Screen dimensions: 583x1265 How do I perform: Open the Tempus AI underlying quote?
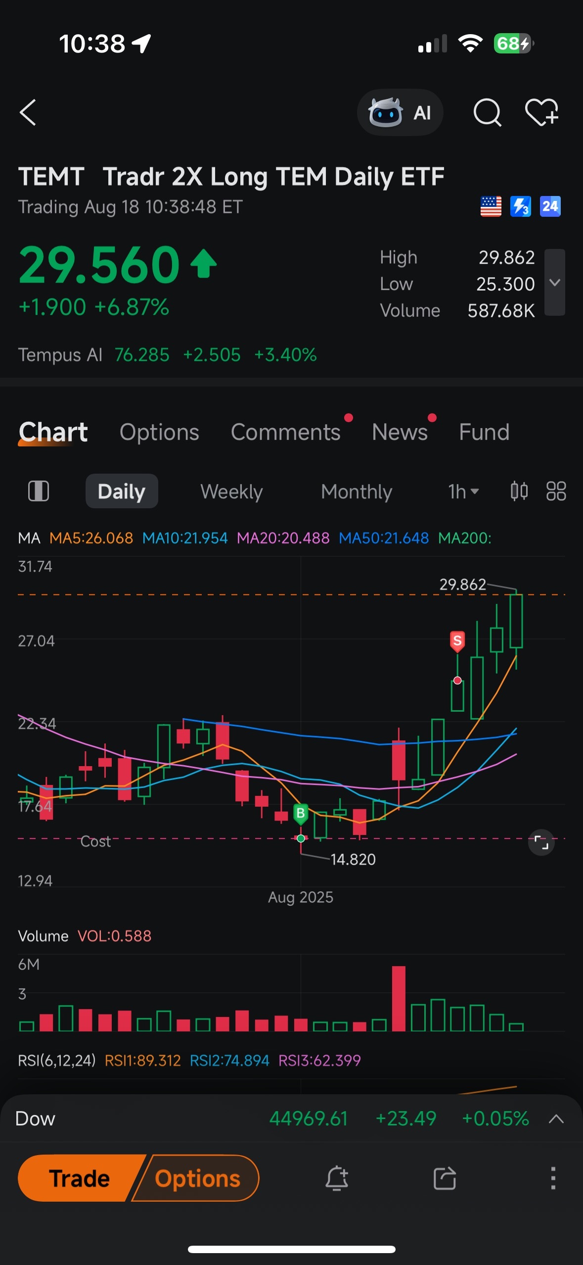pos(167,355)
